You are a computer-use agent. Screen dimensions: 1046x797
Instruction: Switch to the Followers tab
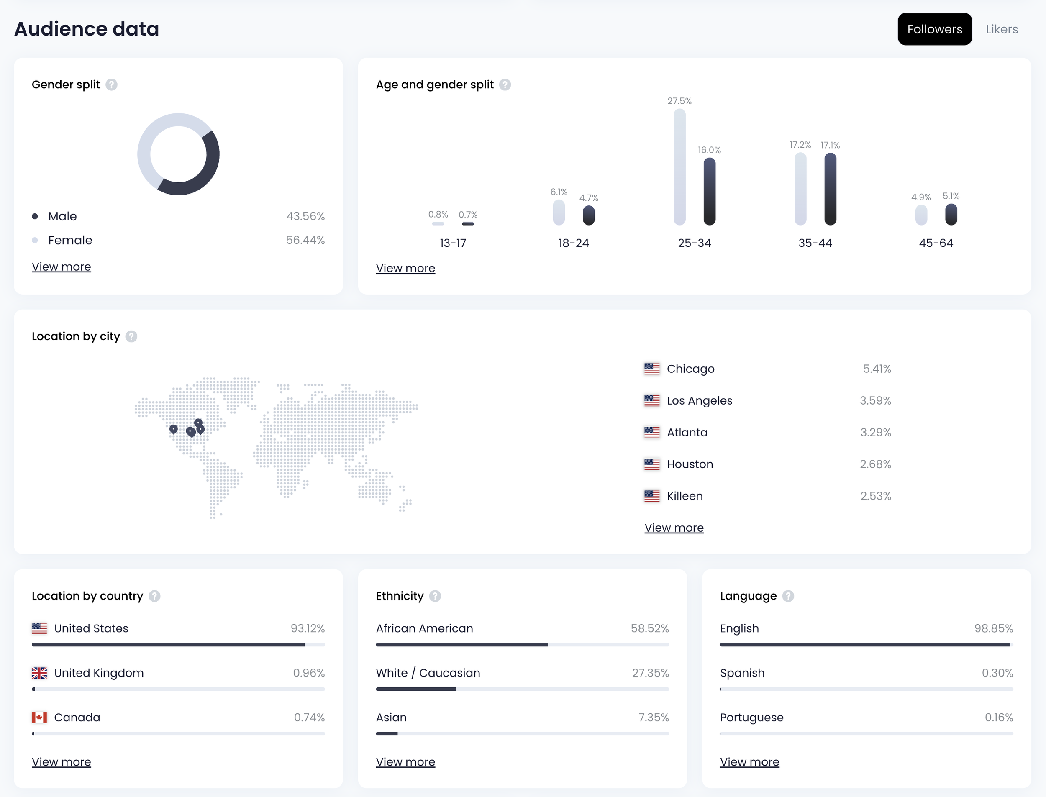pos(934,29)
